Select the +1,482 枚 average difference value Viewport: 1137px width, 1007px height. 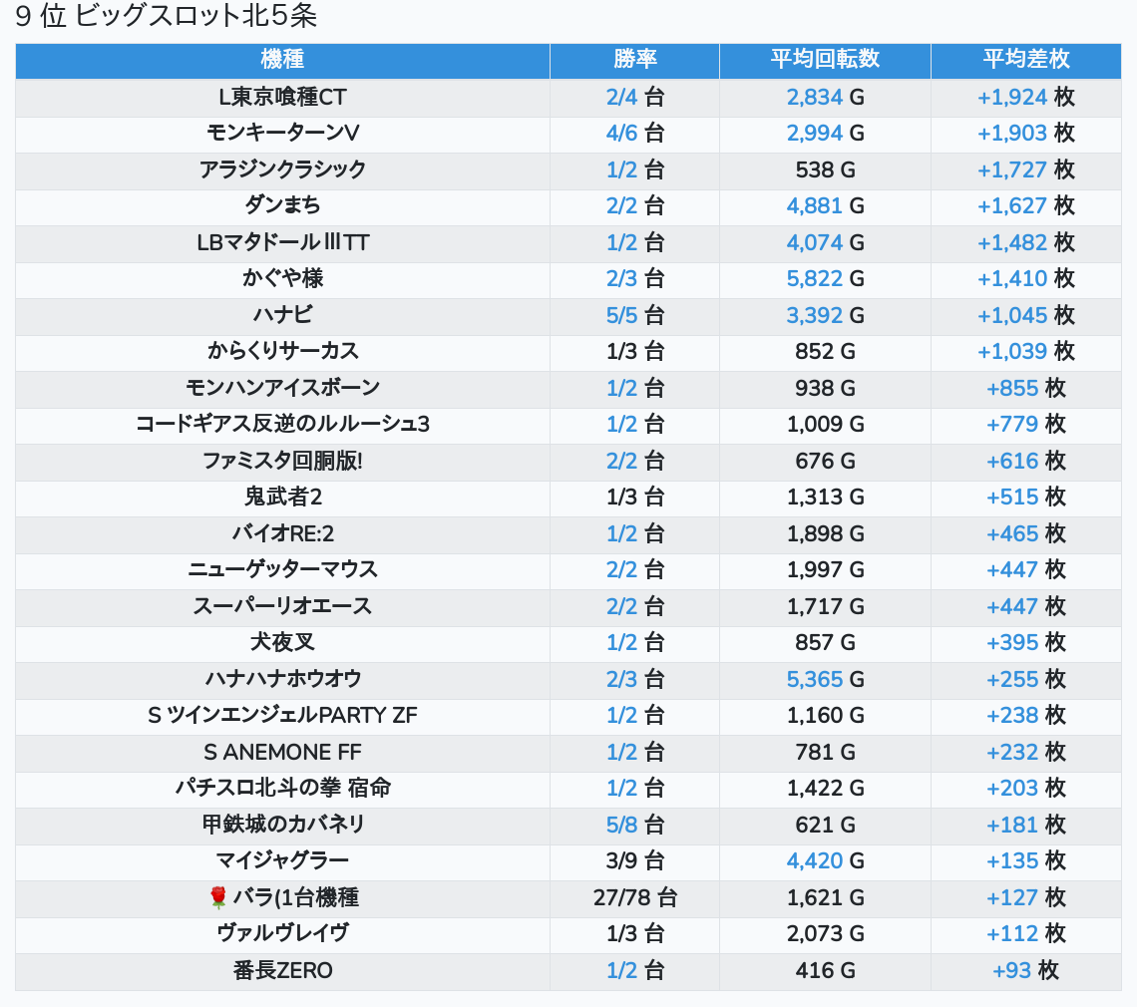tap(1026, 243)
